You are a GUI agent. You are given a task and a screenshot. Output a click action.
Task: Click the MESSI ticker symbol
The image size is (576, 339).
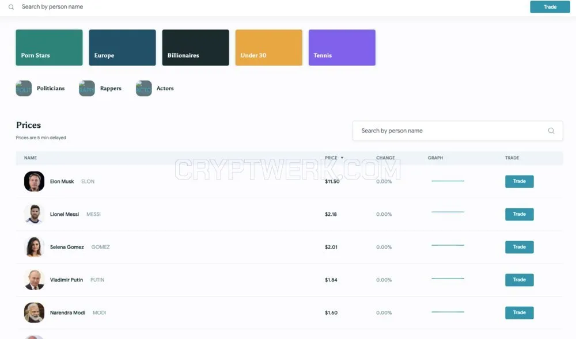[93, 214]
